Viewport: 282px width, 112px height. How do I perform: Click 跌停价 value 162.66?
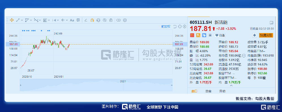(x=262, y=73)
